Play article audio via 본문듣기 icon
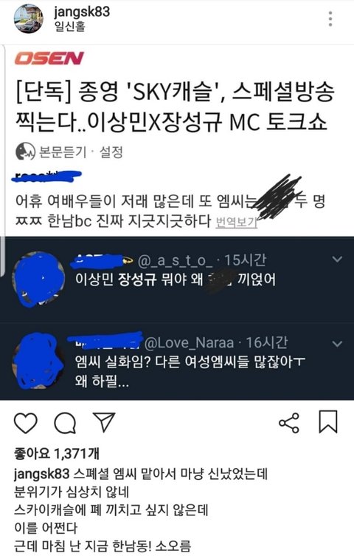 pyautogui.click(x=25, y=152)
